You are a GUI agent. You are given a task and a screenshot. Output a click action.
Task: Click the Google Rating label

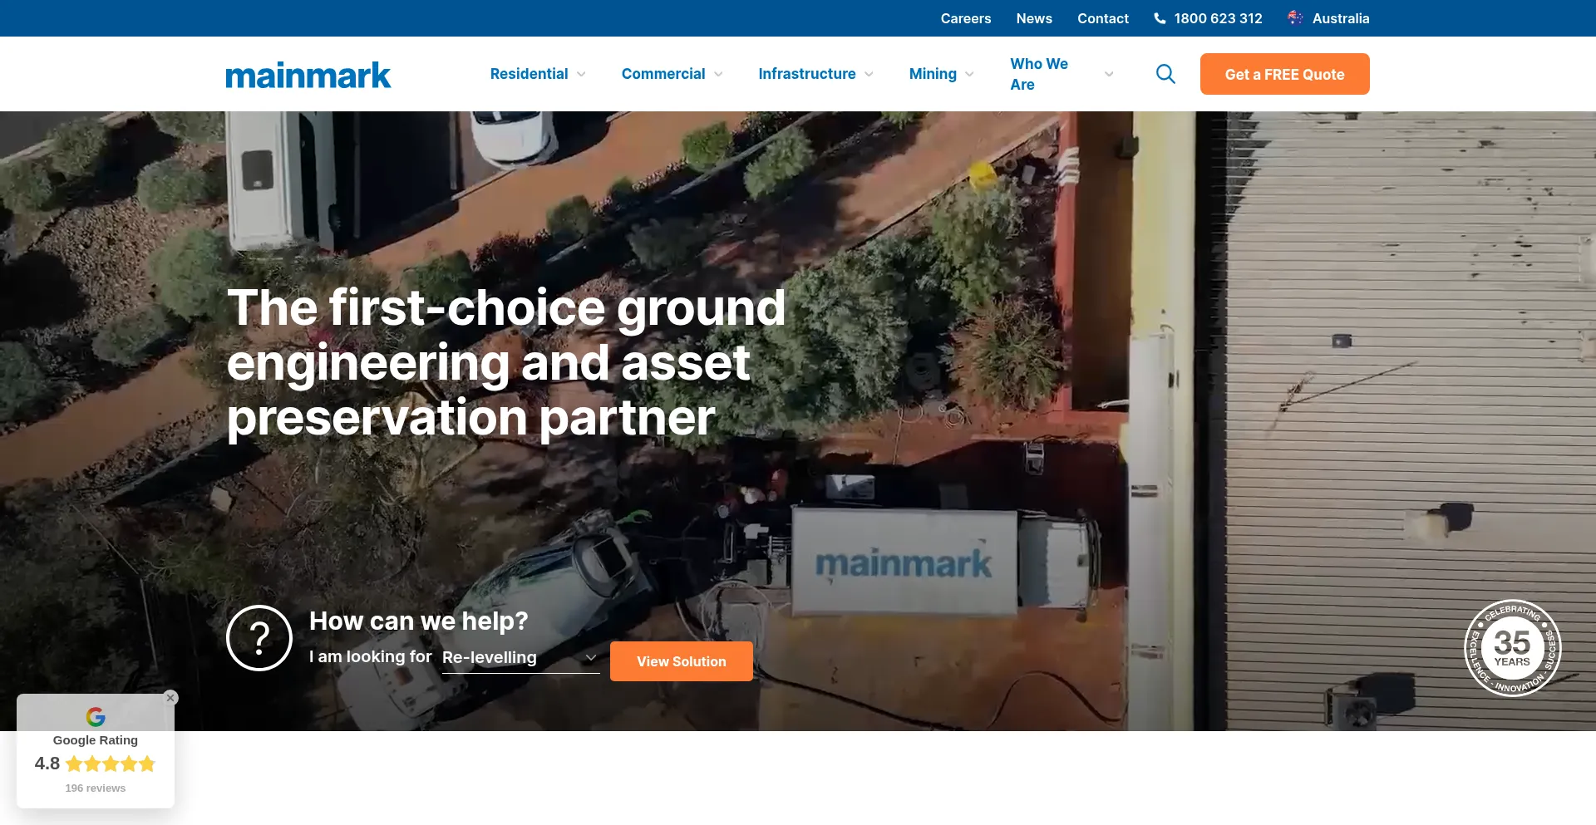pyautogui.click(x=96, y=740)
